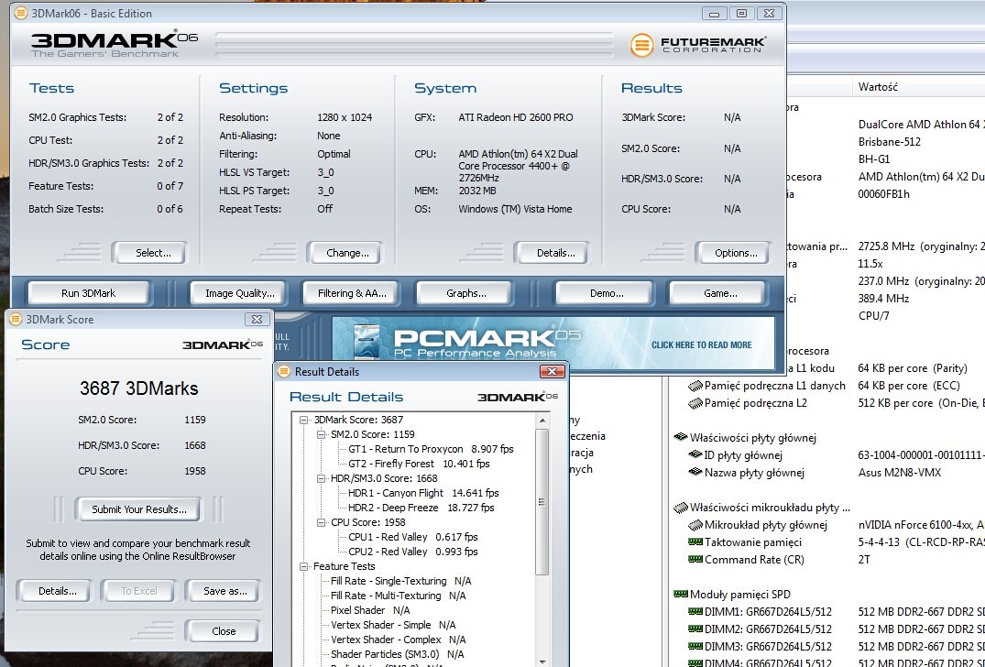Viewport: 985px width, 667px height.
Task: Select HDR1 - Canyon Flight result
Action: [x=423, y=493]
